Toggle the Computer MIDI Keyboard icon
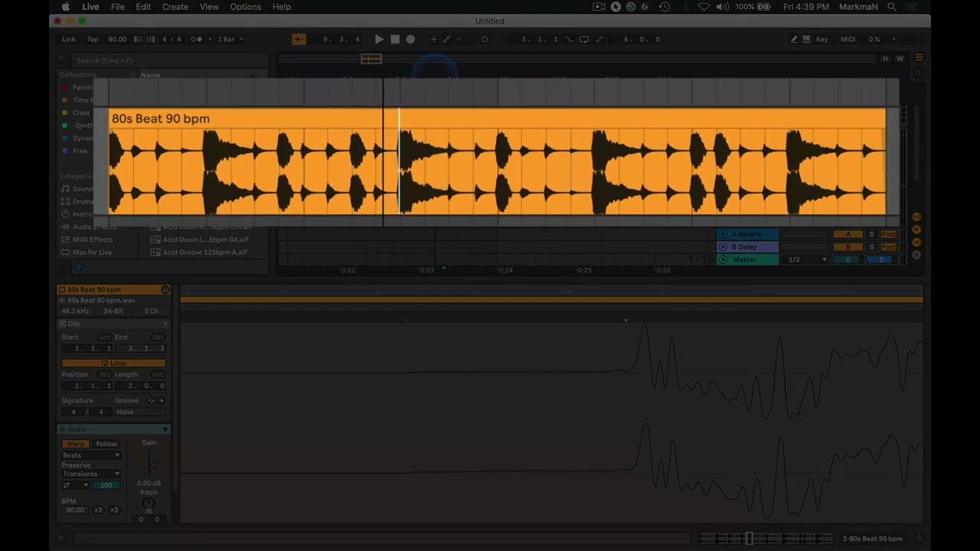Image resolution: width=980 pixels, height=551 pixels. click(x=806, y=39)
